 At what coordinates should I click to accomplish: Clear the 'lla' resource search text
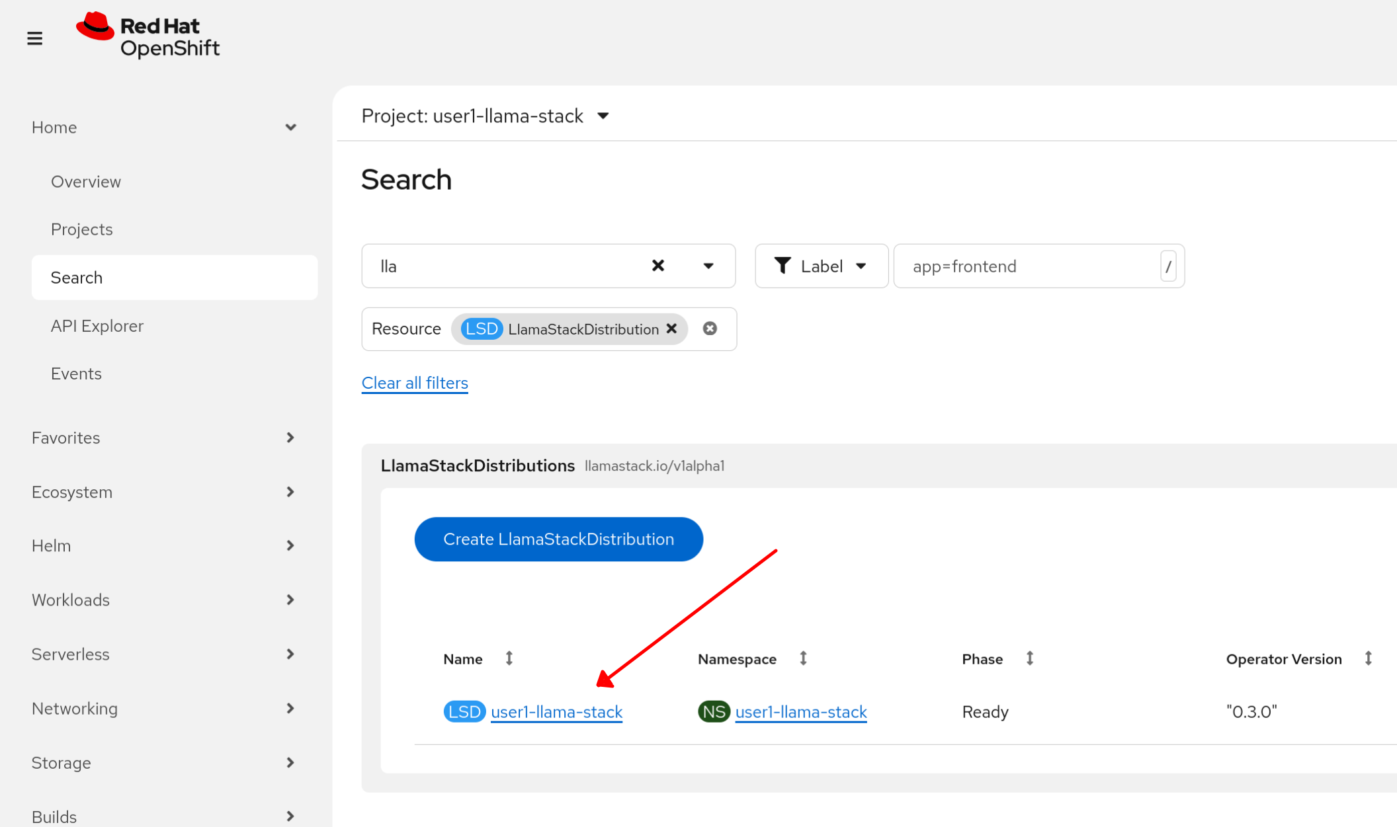(657, 266)
